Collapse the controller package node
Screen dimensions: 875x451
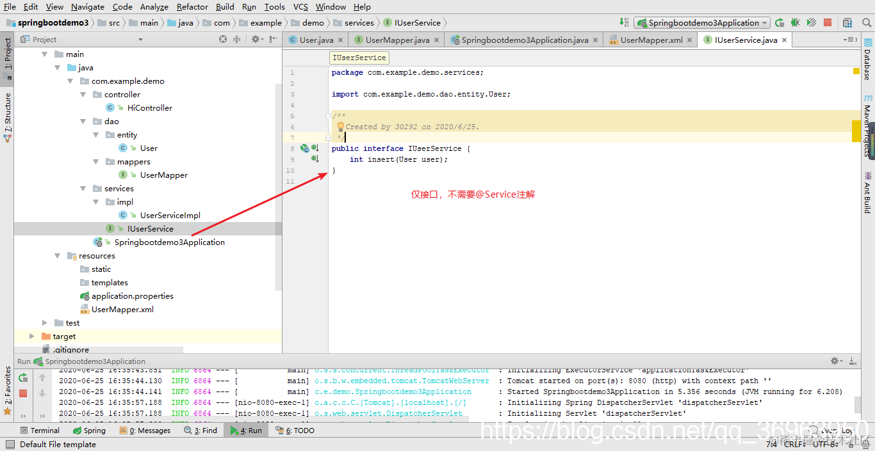[83, 95]
